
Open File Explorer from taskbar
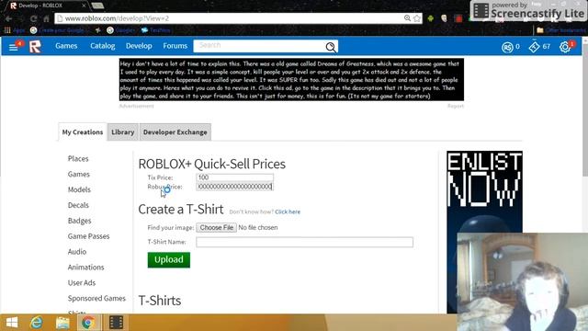coord(62,323)
